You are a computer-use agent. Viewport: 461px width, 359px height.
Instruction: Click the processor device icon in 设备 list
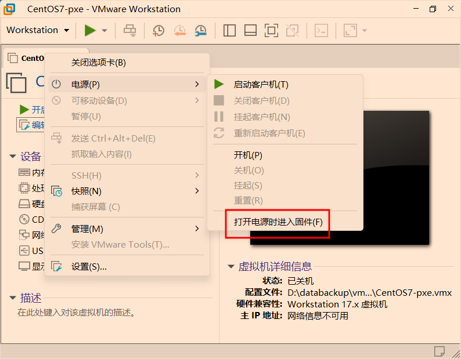[x=24, y=188]
